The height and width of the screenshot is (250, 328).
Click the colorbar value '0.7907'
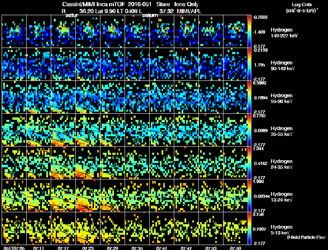pyautogui.click(x=260, y=229)
